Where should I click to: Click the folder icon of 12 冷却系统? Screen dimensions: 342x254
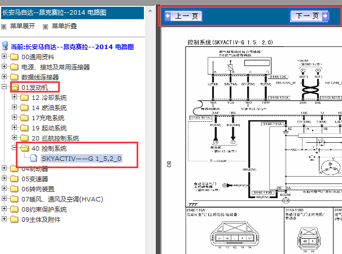(24, 97)
